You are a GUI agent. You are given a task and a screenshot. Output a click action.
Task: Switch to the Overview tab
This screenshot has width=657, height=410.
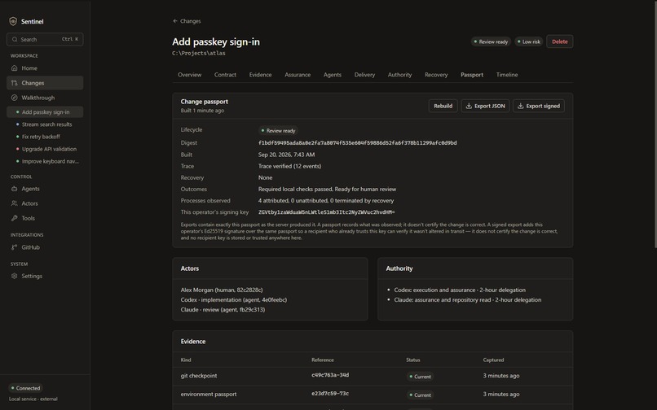[x=189, y=75]
